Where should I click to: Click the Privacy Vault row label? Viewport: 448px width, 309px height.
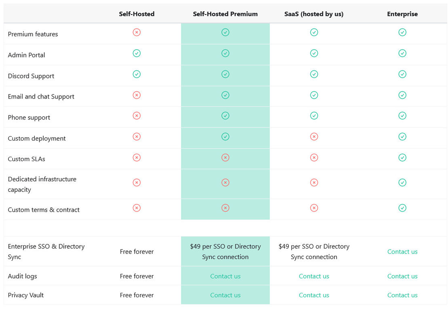(x=26, y=295)
